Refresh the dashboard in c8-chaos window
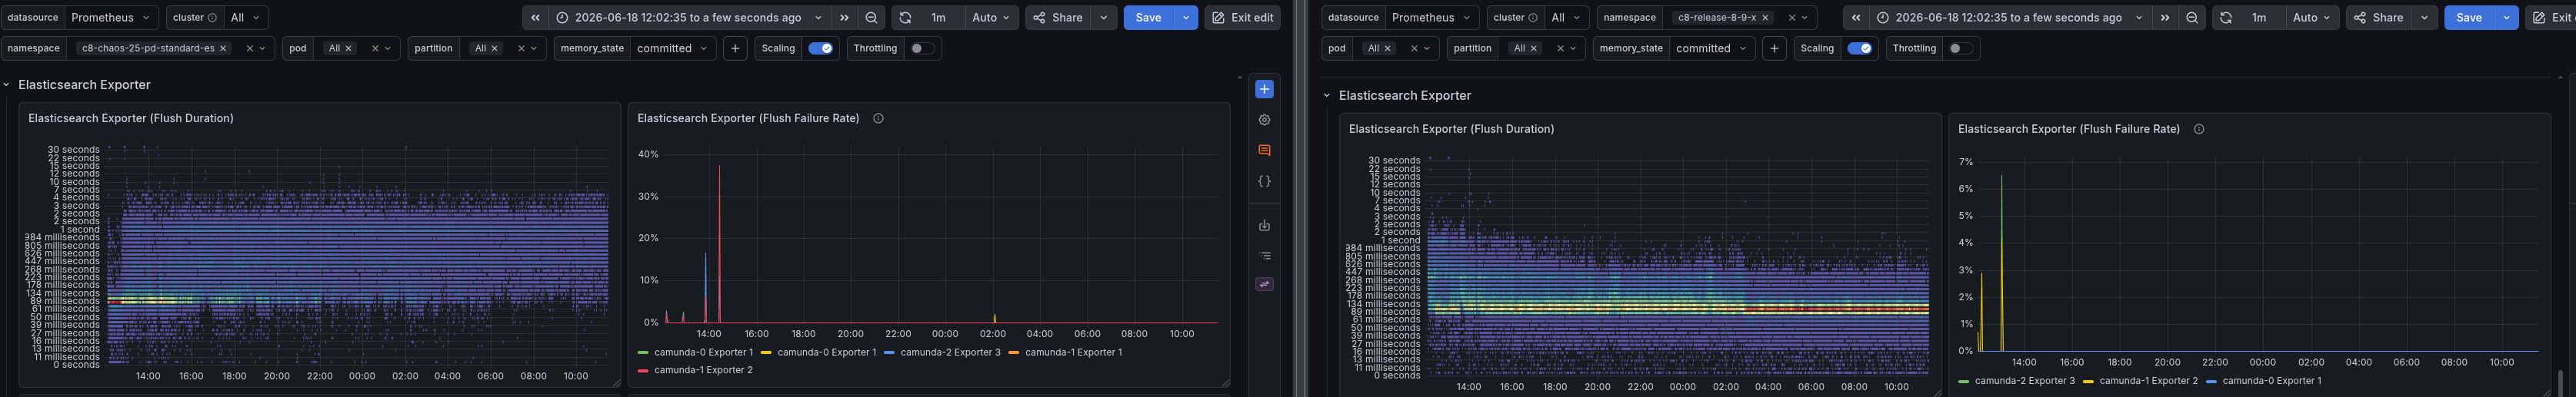The image size is (2576, 397). (x=905, y=18)
